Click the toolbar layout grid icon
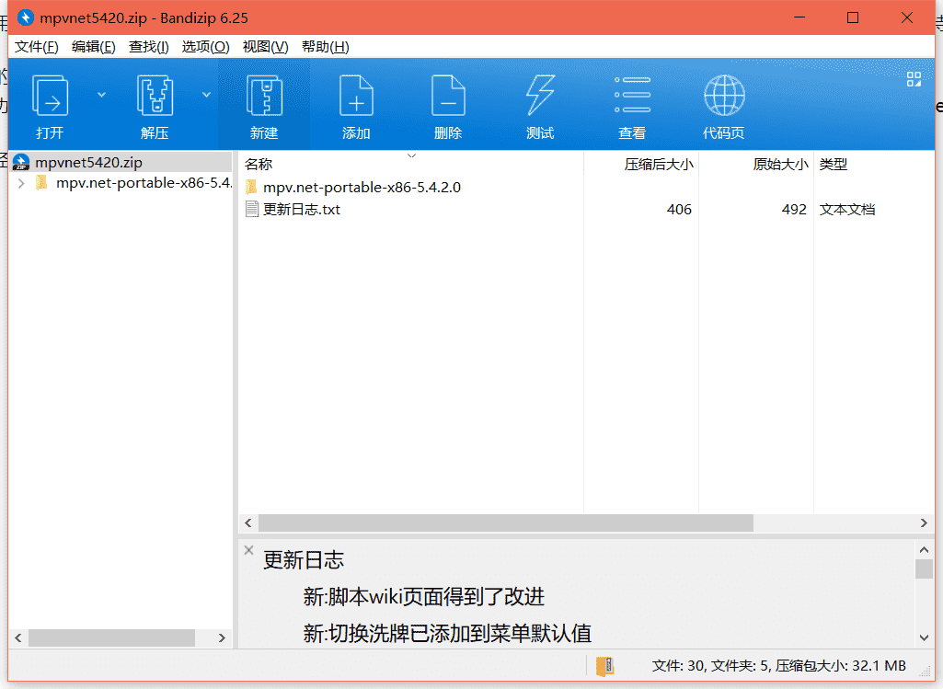 click(914, 79)
